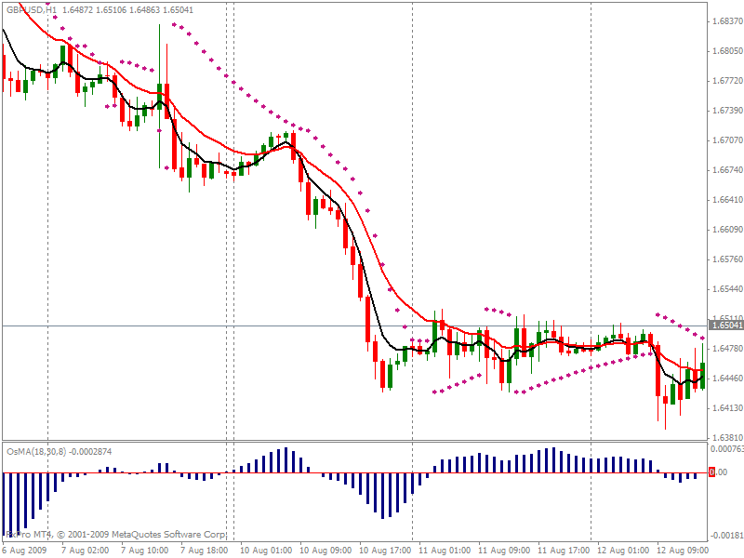Select the current price tag 1.65041
This screenshot has width=744, height=558.
[726, 325]
